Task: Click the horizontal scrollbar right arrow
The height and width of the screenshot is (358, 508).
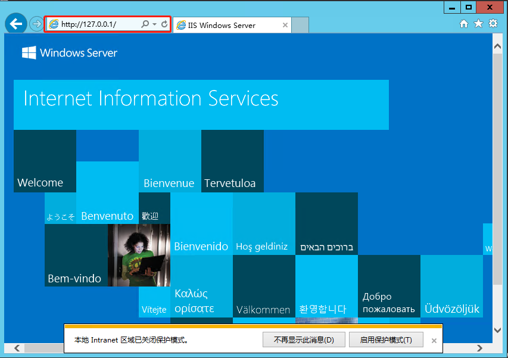Action: click(x=479, y=348)
